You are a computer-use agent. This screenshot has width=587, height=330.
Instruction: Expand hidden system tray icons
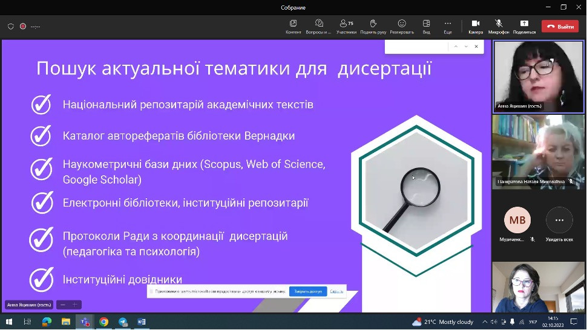485,322
